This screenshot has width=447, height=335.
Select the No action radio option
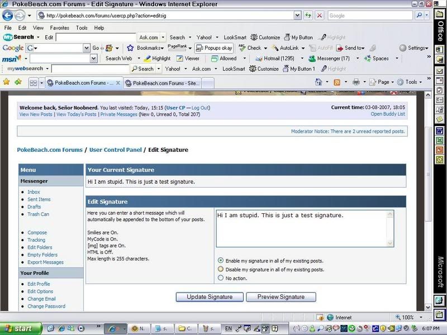220,277
